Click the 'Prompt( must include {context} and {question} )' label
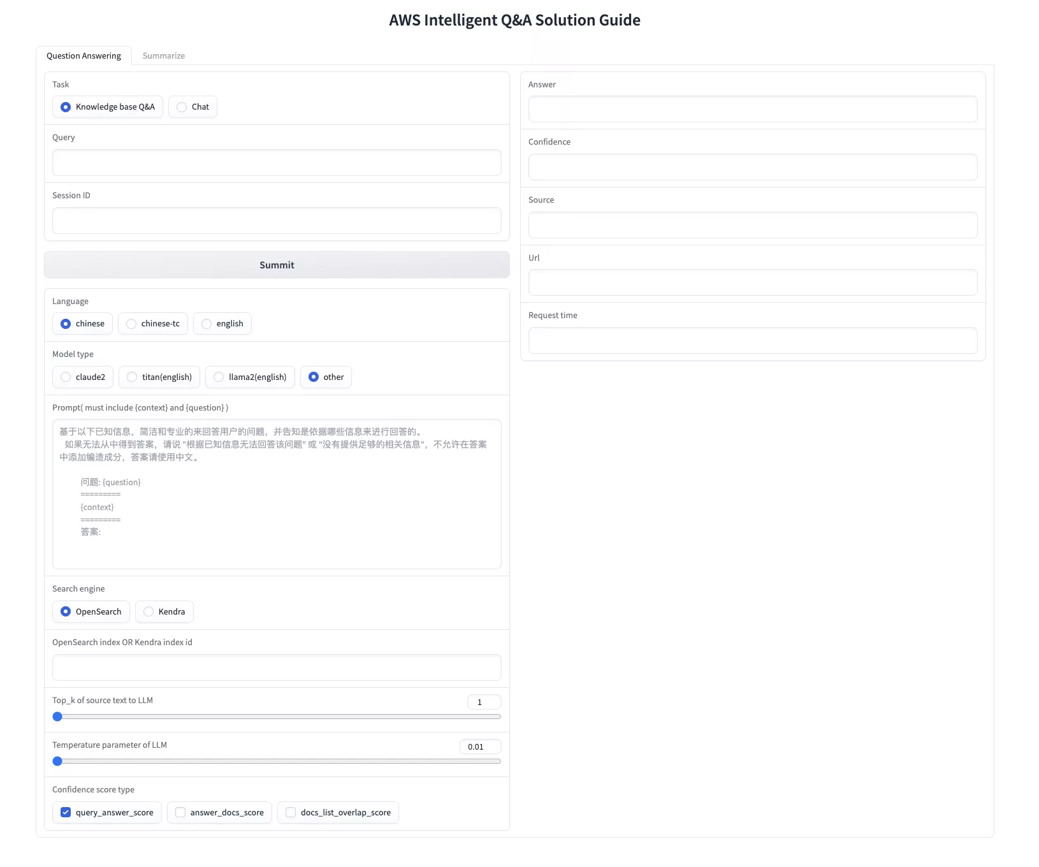This screenshot has width=1039, height=867. (140, 407)
